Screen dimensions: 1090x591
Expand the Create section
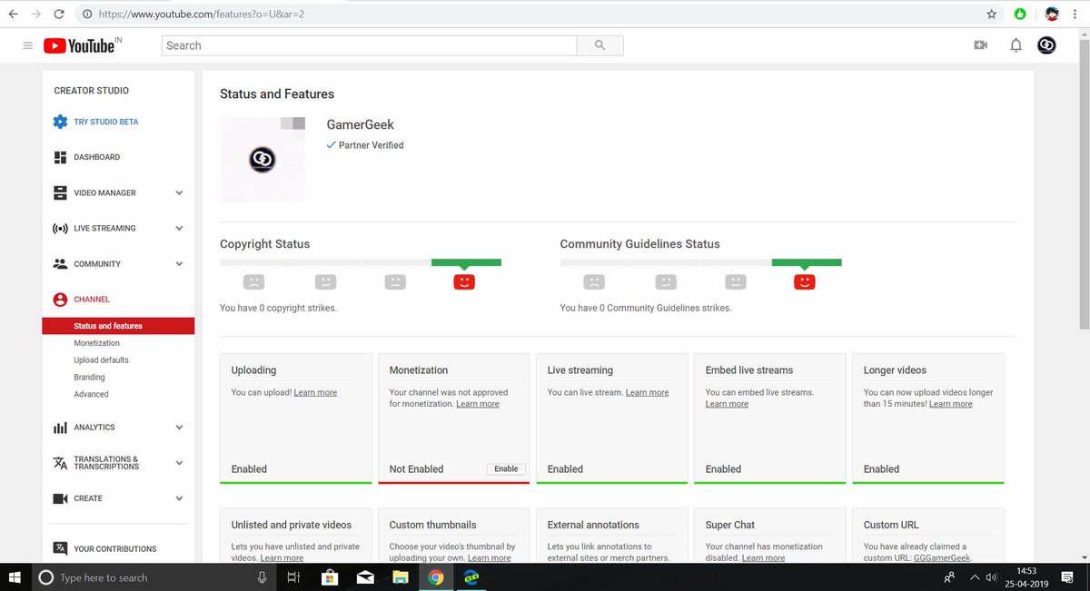tap(179, 498)
